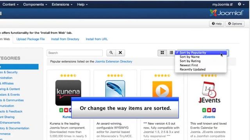Image resolution: width=250 pixels, height=140 pixels.
Task: Select the highlighted blue category item
Action: (19, 66)
